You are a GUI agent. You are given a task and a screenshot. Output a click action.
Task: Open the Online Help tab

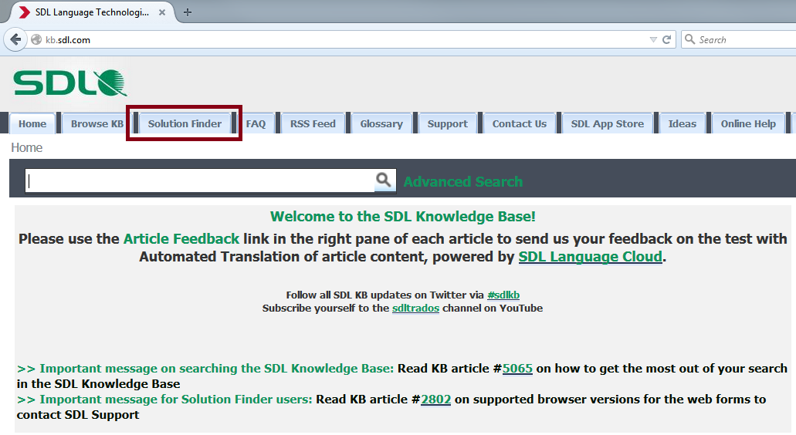pos(748,123)
